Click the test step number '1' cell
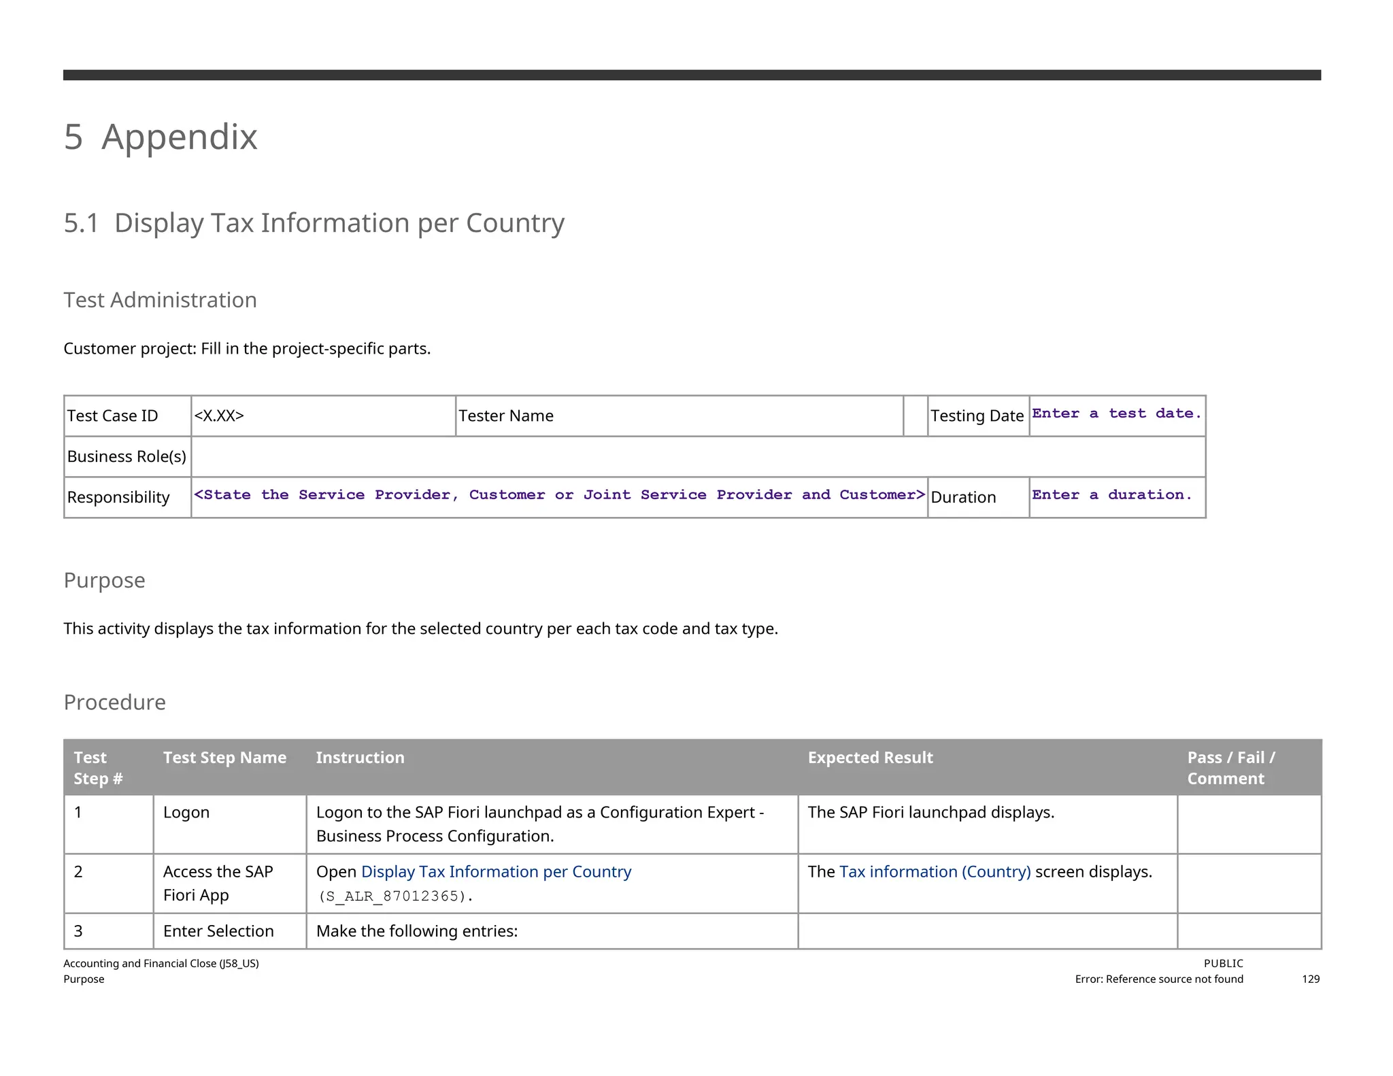Image resolution: width=1393 pixels, height=1076 pixels. (109, 824)
